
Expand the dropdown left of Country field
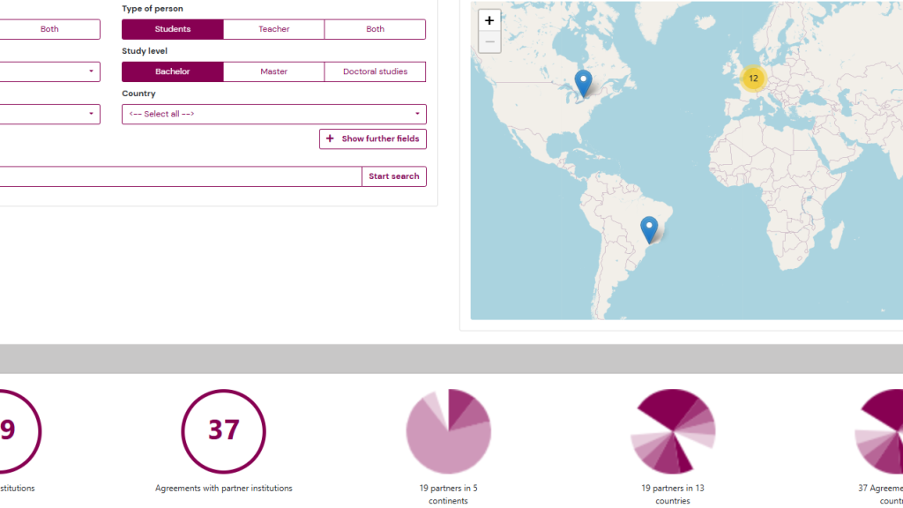[x=49, y=114]
